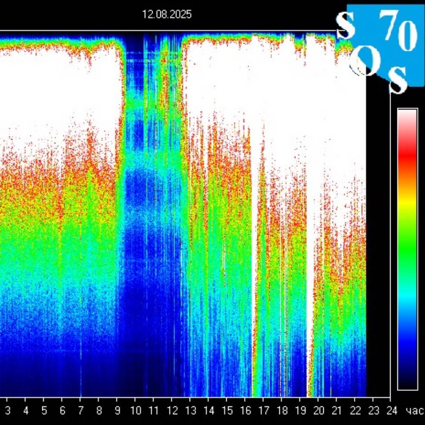Click the hour 9 axis label
The width and height of the screenshot is (425, 425).
(x=117, y=410)
